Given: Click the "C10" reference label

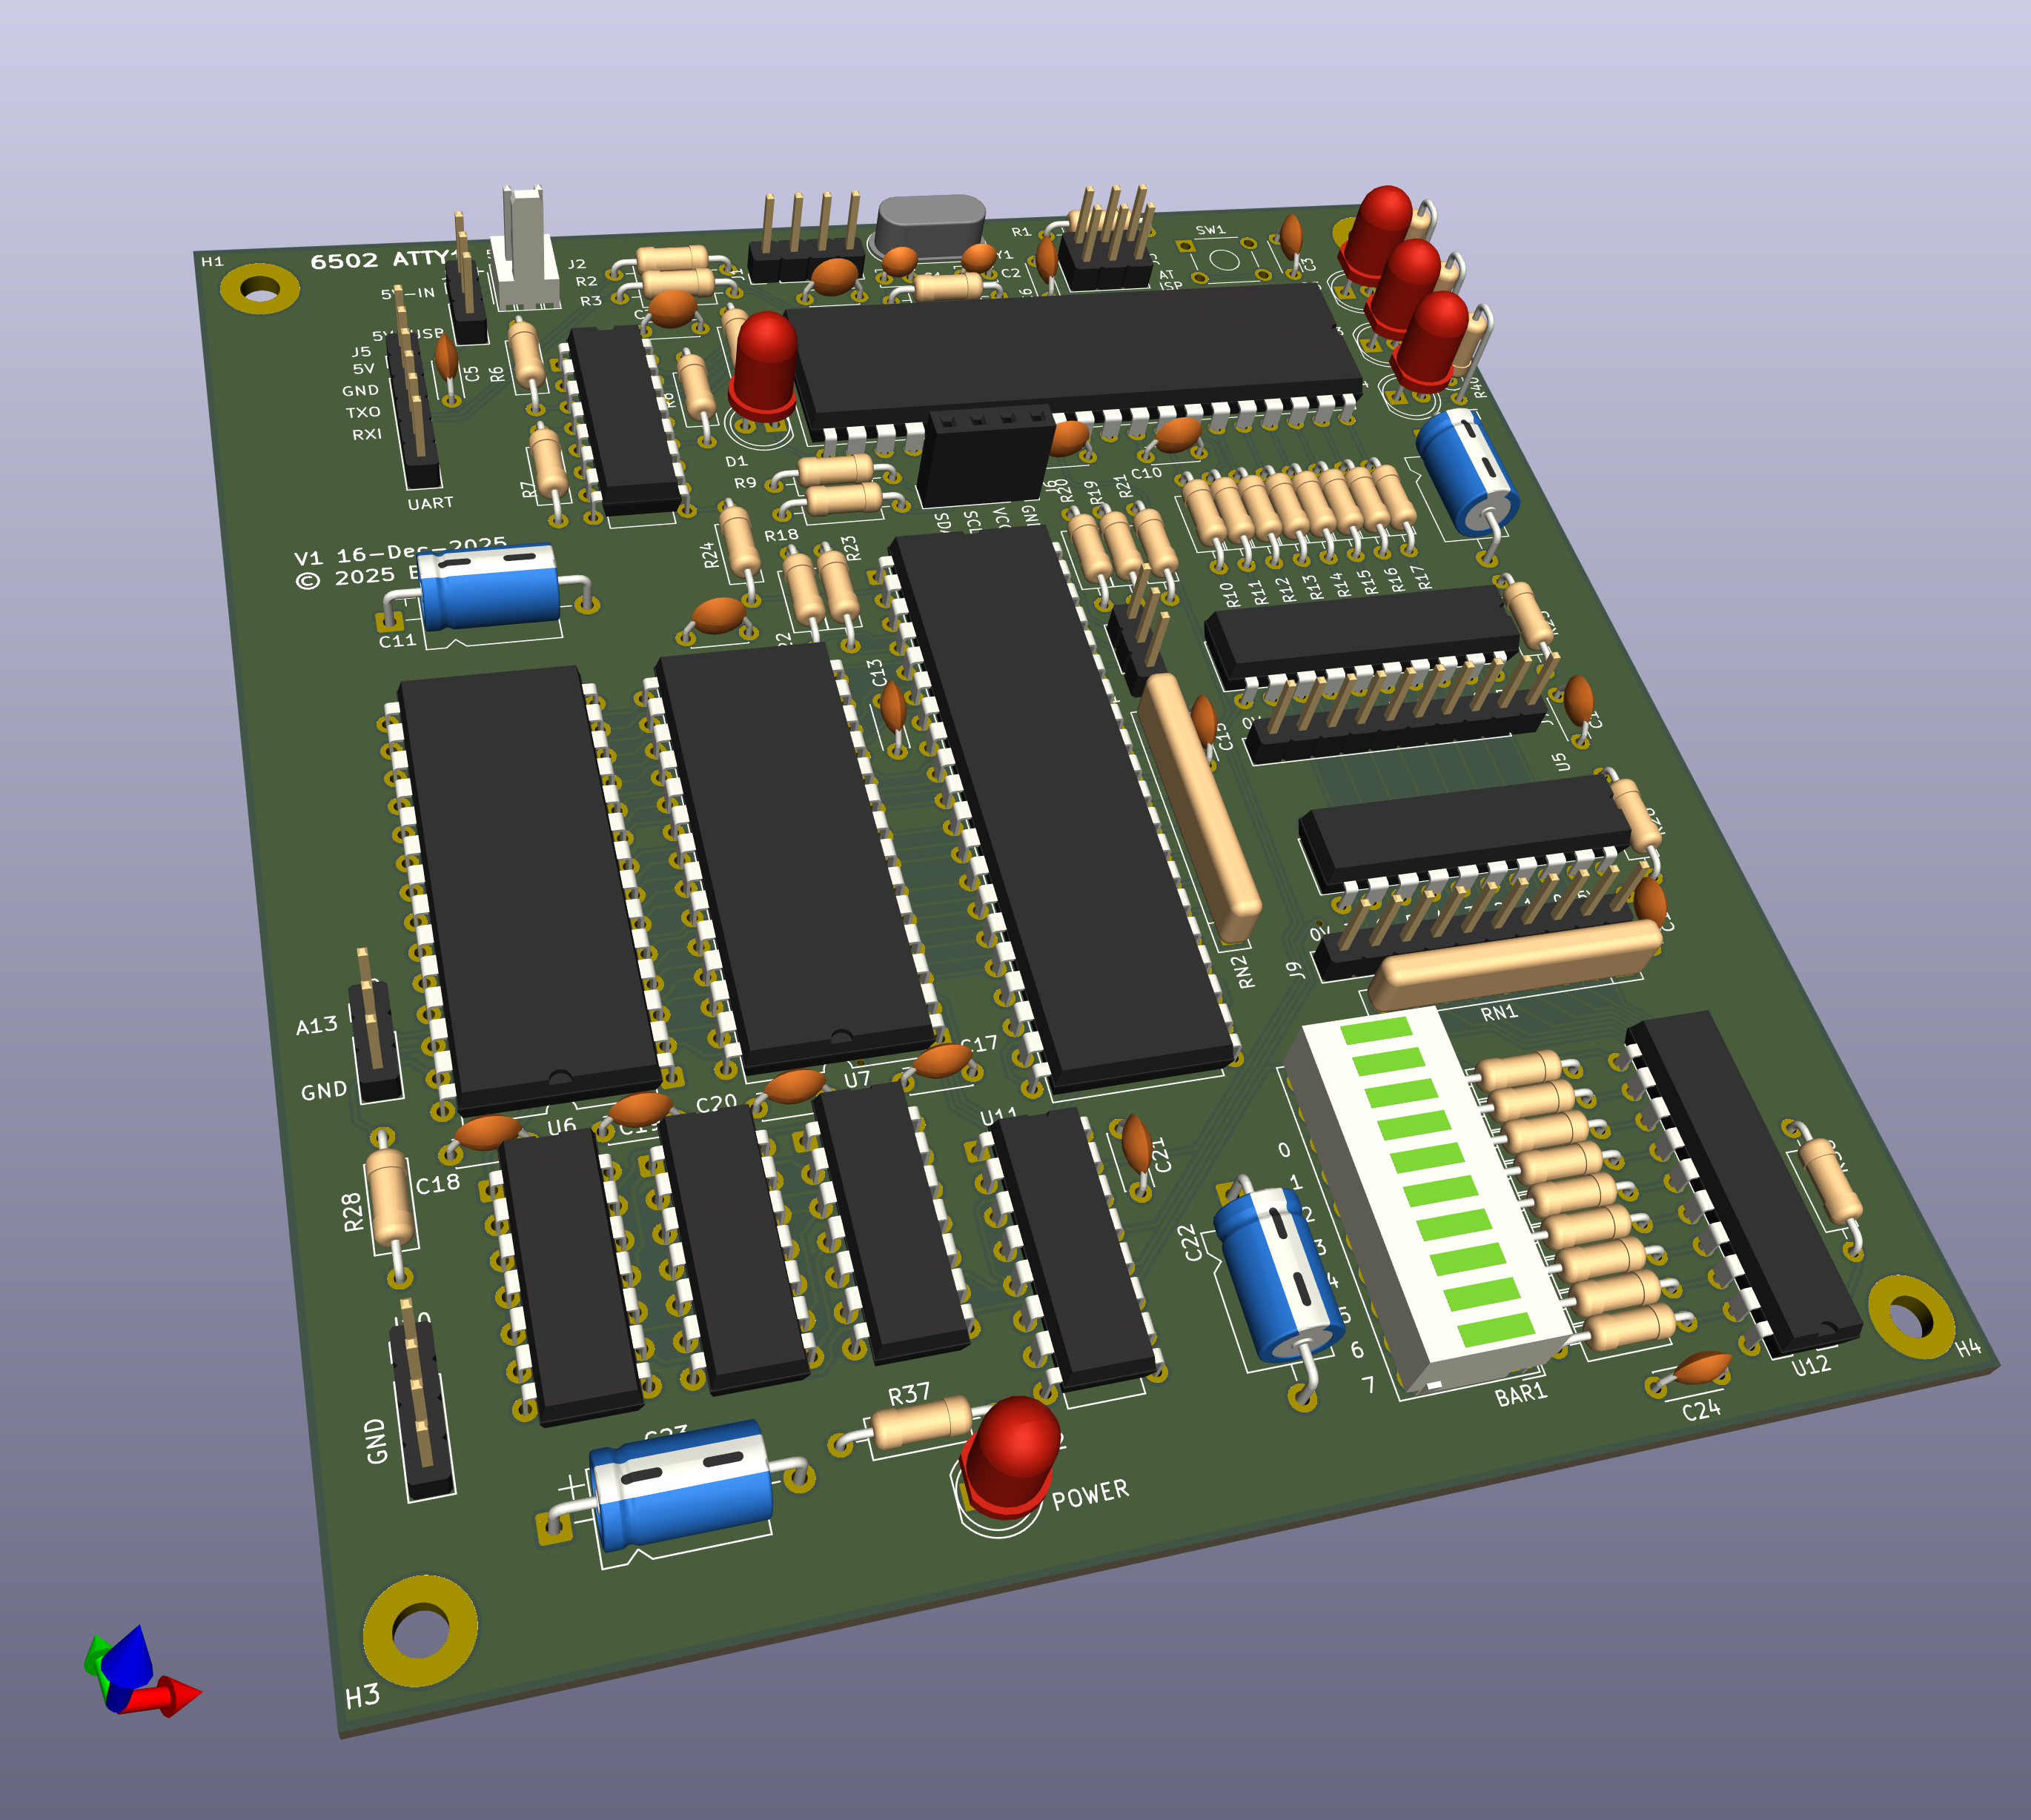Looking at the screenshot, I should [x=1146, y=473].
